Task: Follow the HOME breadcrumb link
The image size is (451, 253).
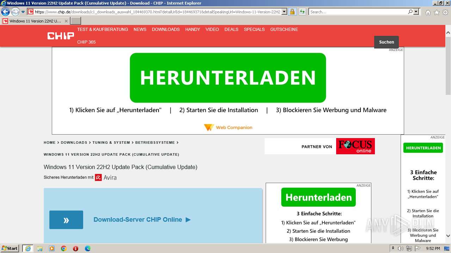Action: tap(50, 143)
